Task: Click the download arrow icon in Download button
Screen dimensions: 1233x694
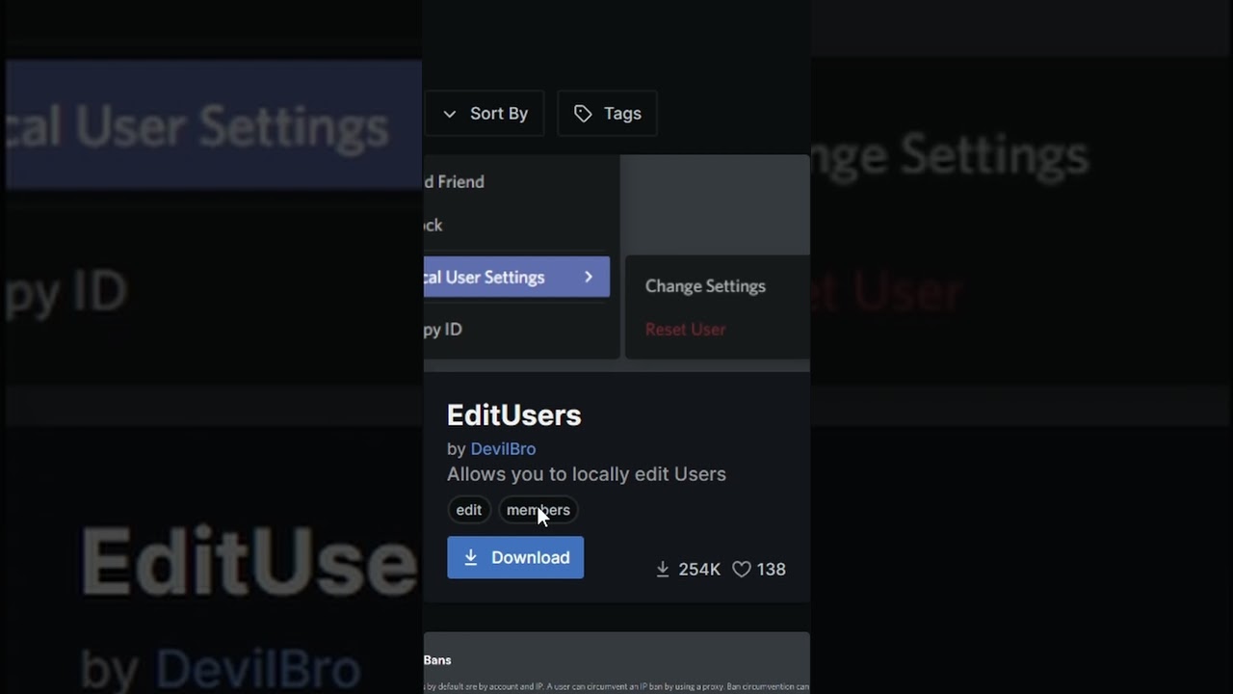Action: tap(471, 557)
